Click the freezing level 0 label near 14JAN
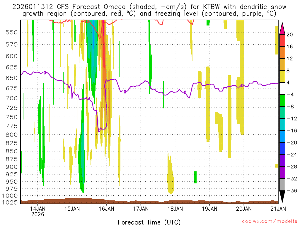The width and height of the screenshot is (300, 225). pyautogui.click(x=45, y=73)
